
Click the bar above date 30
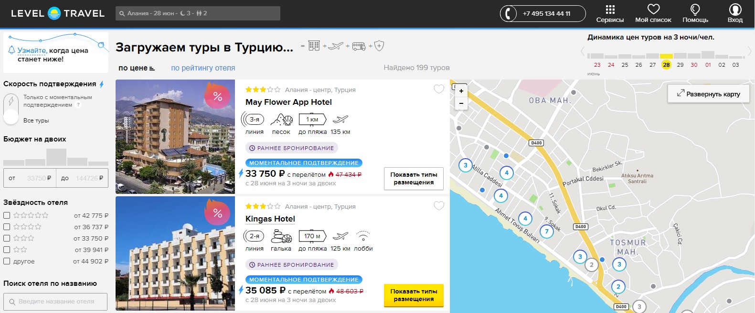point(694,55)
